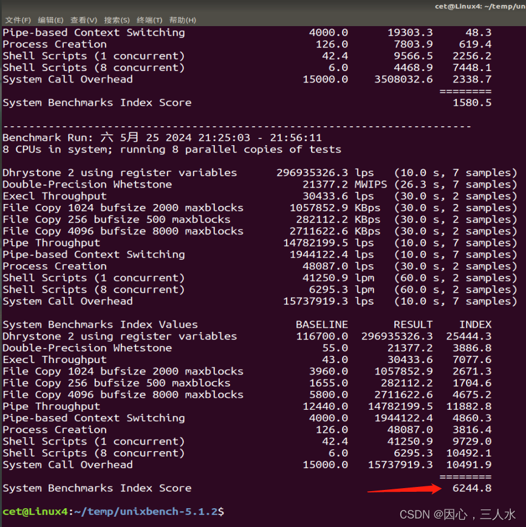Click Whetstone value 21377.2 MWIPS
526x527 pixels.
coord(345,184)
